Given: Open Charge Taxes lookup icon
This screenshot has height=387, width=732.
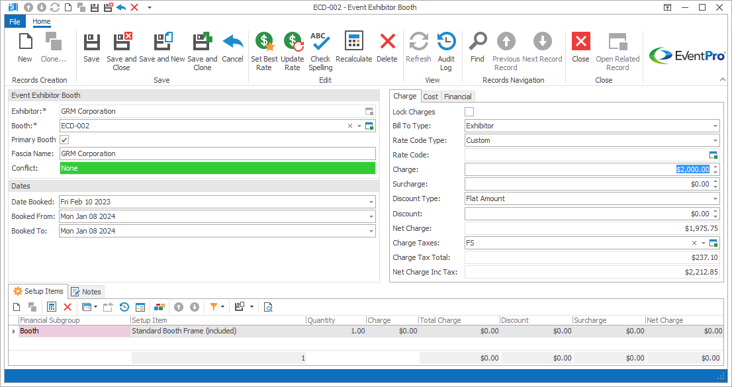Looking at the screenshot, I should (x=713, y=243).
